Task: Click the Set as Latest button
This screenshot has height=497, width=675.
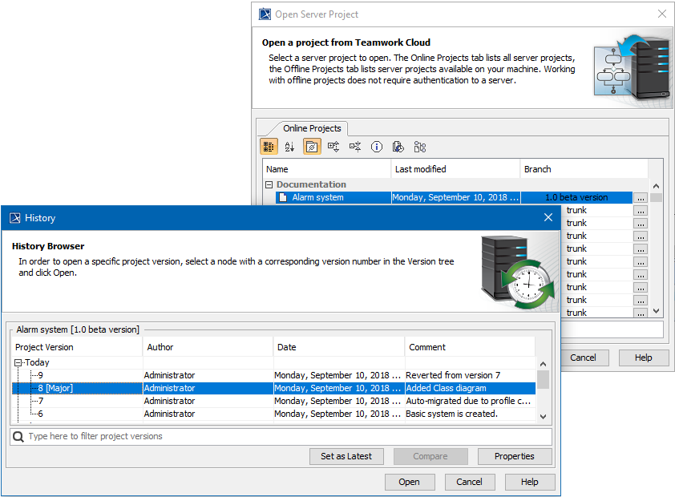Action: coord(346,456)
